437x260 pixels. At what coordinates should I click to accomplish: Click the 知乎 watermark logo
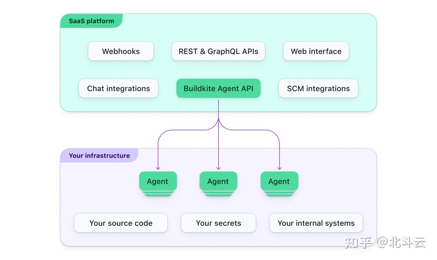358,243
